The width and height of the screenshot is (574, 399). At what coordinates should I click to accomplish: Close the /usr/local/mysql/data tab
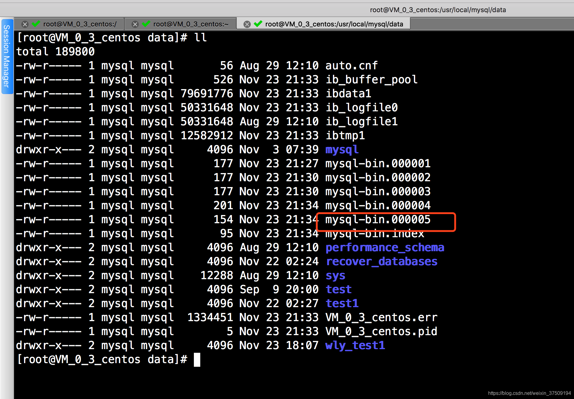click(x=247, y=24)
